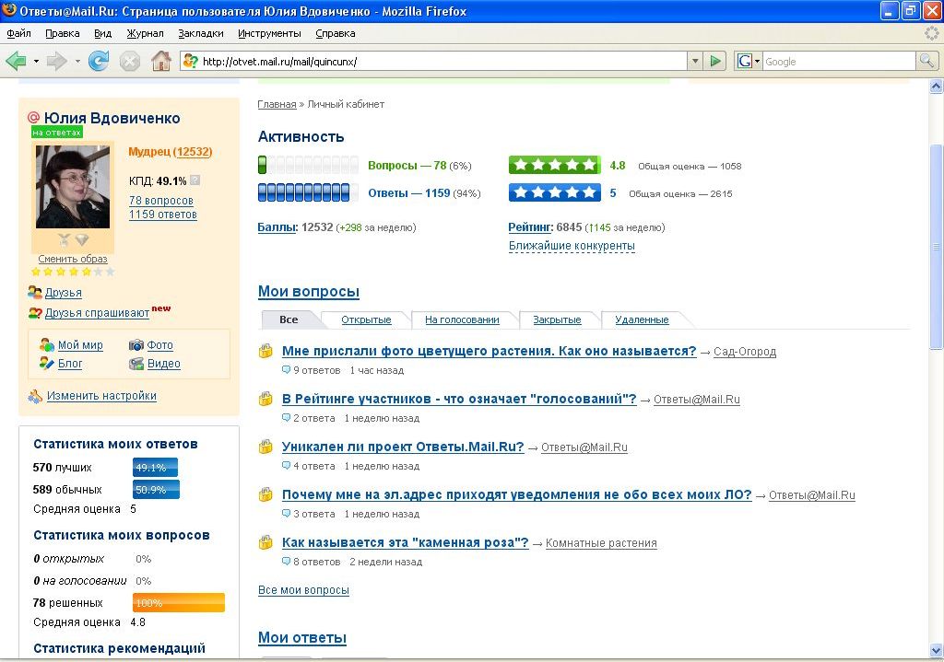Screen dimensions: 944x662
Task: Open the Закладки menu
Action: tap(200, 34)
